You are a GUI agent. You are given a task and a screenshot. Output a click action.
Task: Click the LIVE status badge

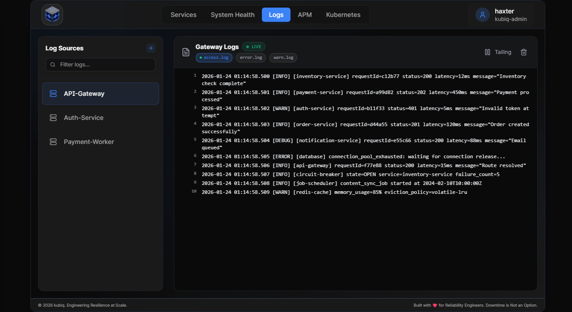(x=254, y=47)
